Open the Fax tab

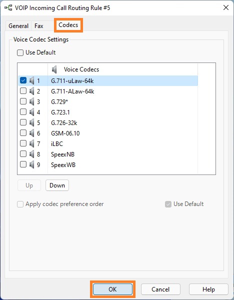(39, 26)
